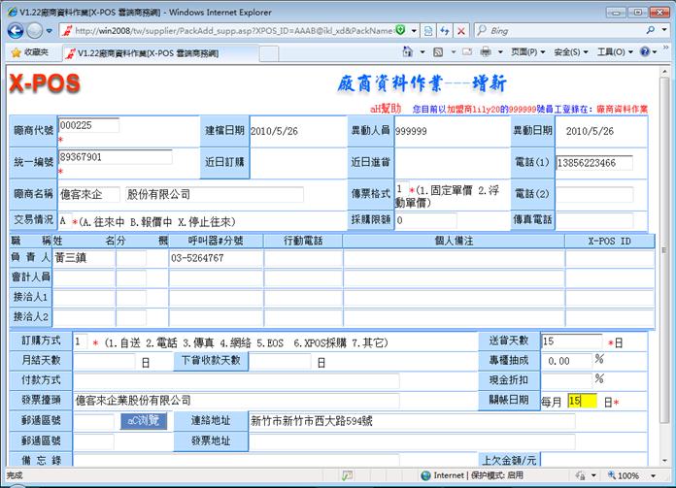Click the aC浏覽 browse button
This screenshot has width=676, height=488.
144,421
